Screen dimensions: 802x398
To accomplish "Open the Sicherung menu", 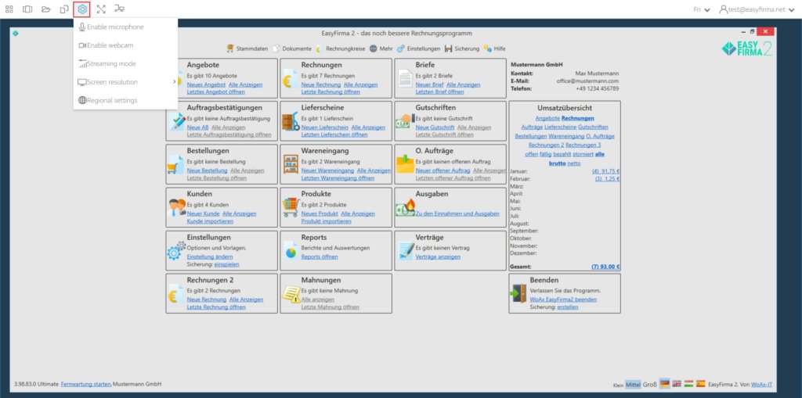I will click(462, 48).
